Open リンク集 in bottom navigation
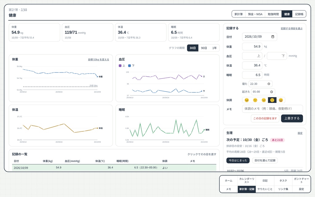 tap(283, 189)
